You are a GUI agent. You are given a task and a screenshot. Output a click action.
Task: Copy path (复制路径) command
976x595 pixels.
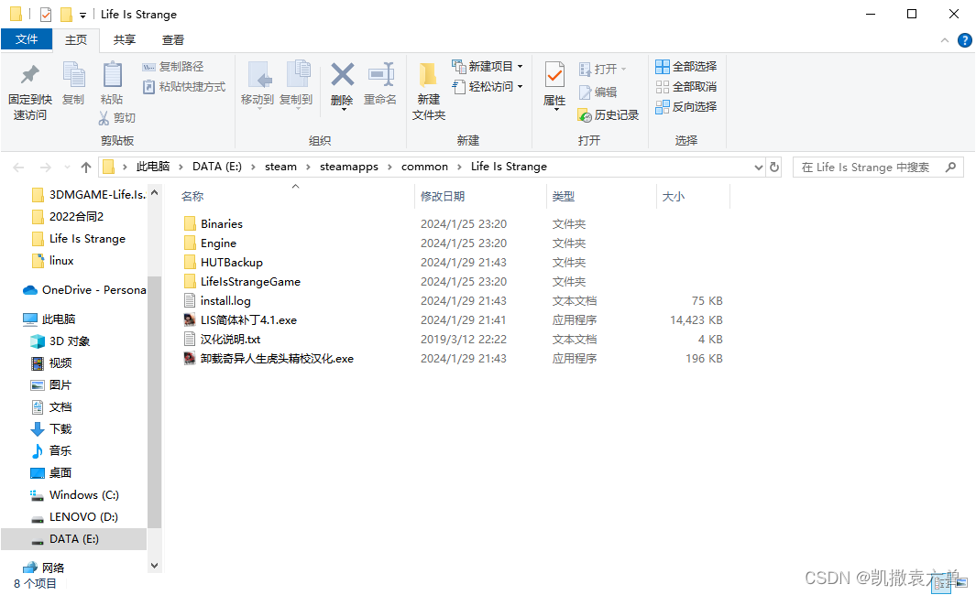172,67
